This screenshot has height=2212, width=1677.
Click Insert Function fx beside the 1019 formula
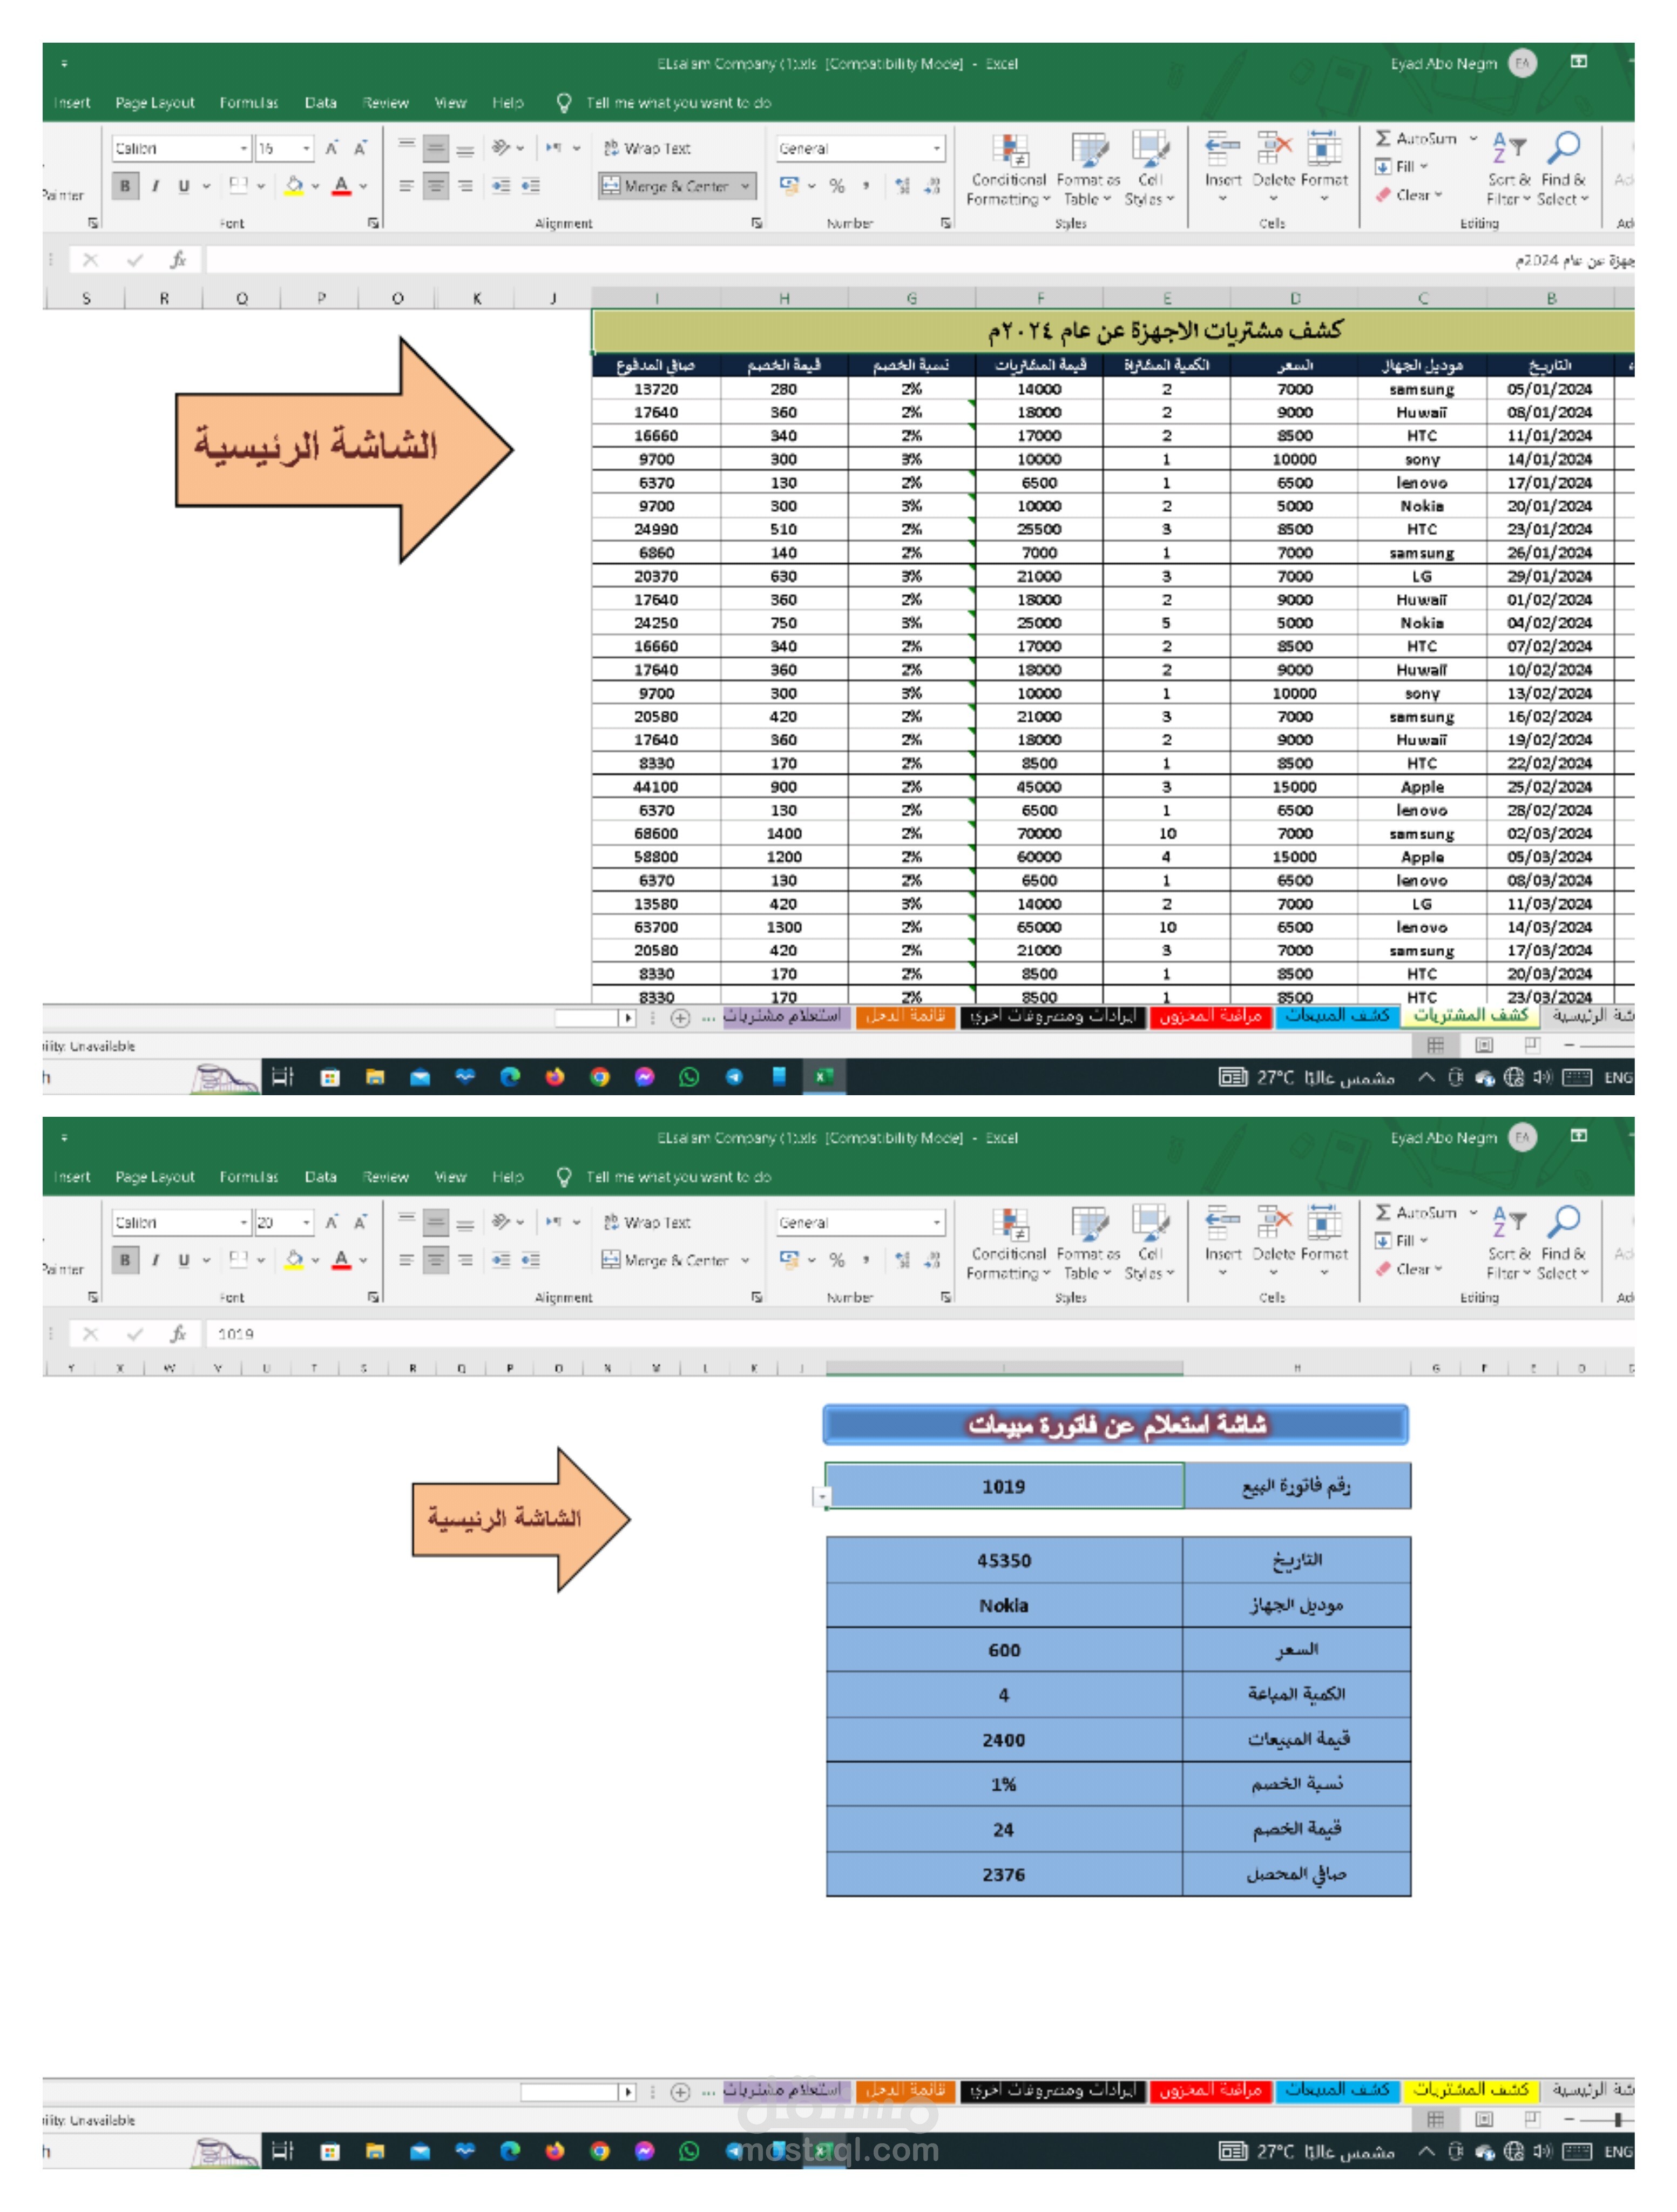(x=178, y=1334)
